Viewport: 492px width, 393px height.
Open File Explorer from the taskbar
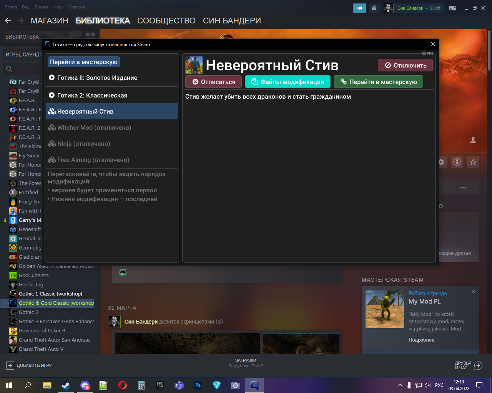click(47, 385)
